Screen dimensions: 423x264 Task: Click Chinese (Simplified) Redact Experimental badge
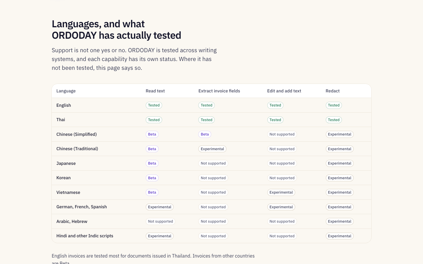340,134
